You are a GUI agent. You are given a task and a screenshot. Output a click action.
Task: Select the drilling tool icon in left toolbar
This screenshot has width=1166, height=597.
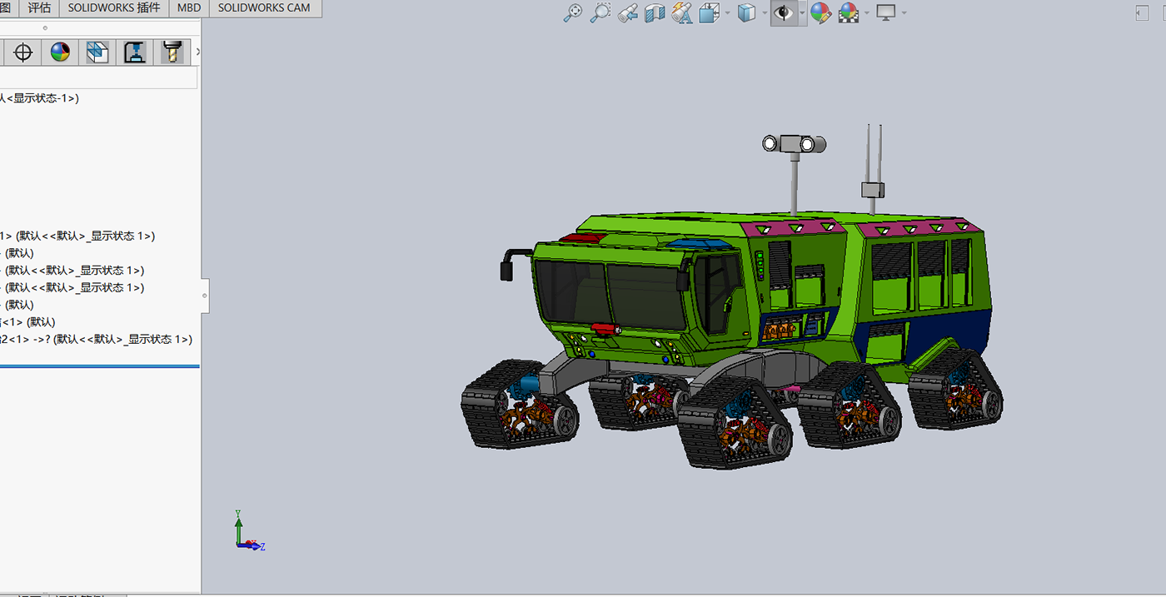pos(172,52)
